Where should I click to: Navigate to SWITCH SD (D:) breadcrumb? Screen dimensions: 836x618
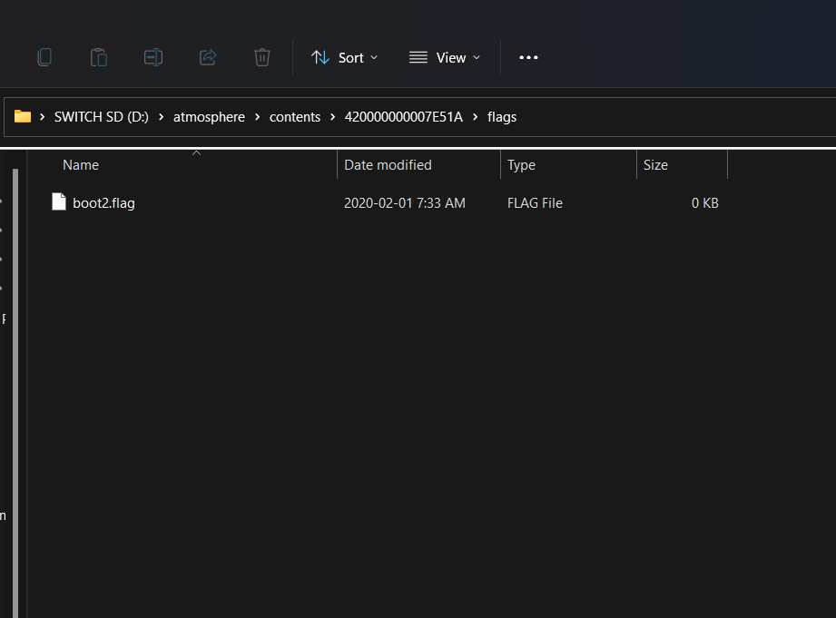[x=102, y=117]
